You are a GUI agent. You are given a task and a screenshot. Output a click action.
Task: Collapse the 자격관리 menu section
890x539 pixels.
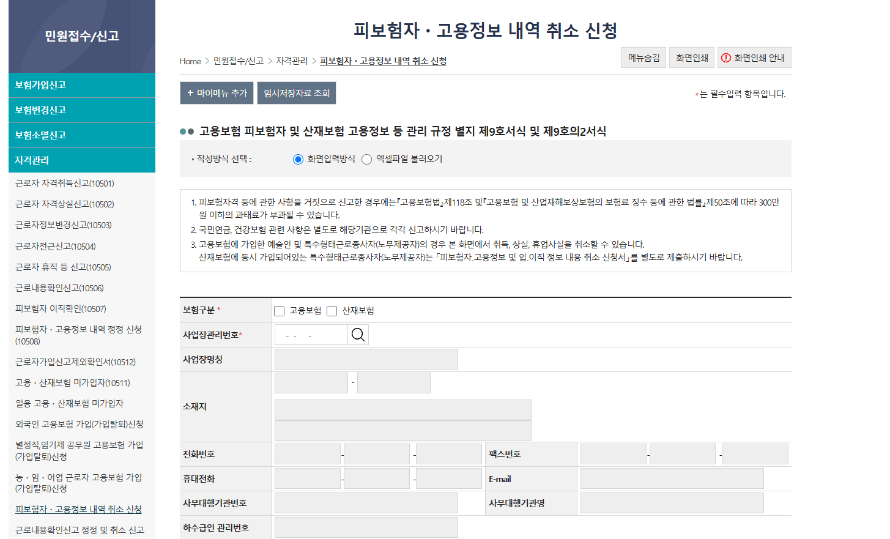(x=82, y=160)
